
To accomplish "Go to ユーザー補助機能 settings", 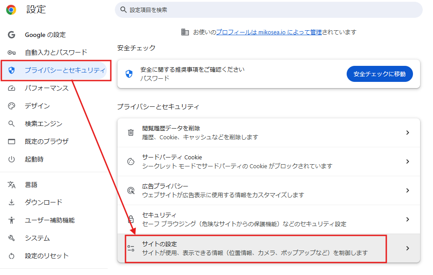I will click(50, 220).
